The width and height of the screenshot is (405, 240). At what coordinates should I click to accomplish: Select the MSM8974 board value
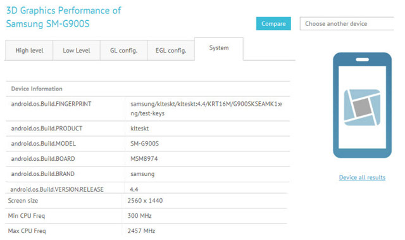tap(144, 158)
